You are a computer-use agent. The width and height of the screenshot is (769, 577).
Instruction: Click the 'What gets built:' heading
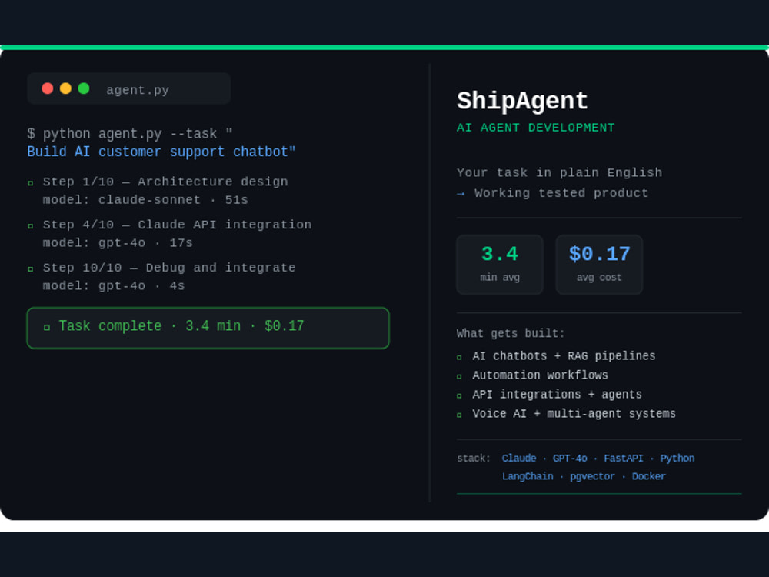(511, 334)
